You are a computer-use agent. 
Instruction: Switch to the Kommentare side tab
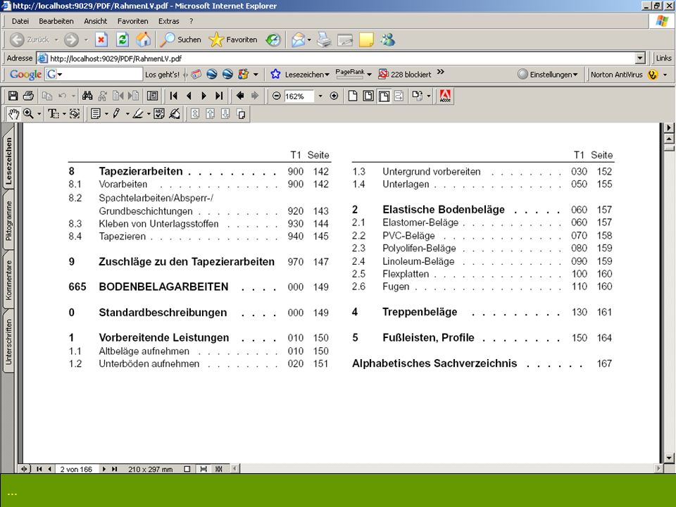click(8, 280)
